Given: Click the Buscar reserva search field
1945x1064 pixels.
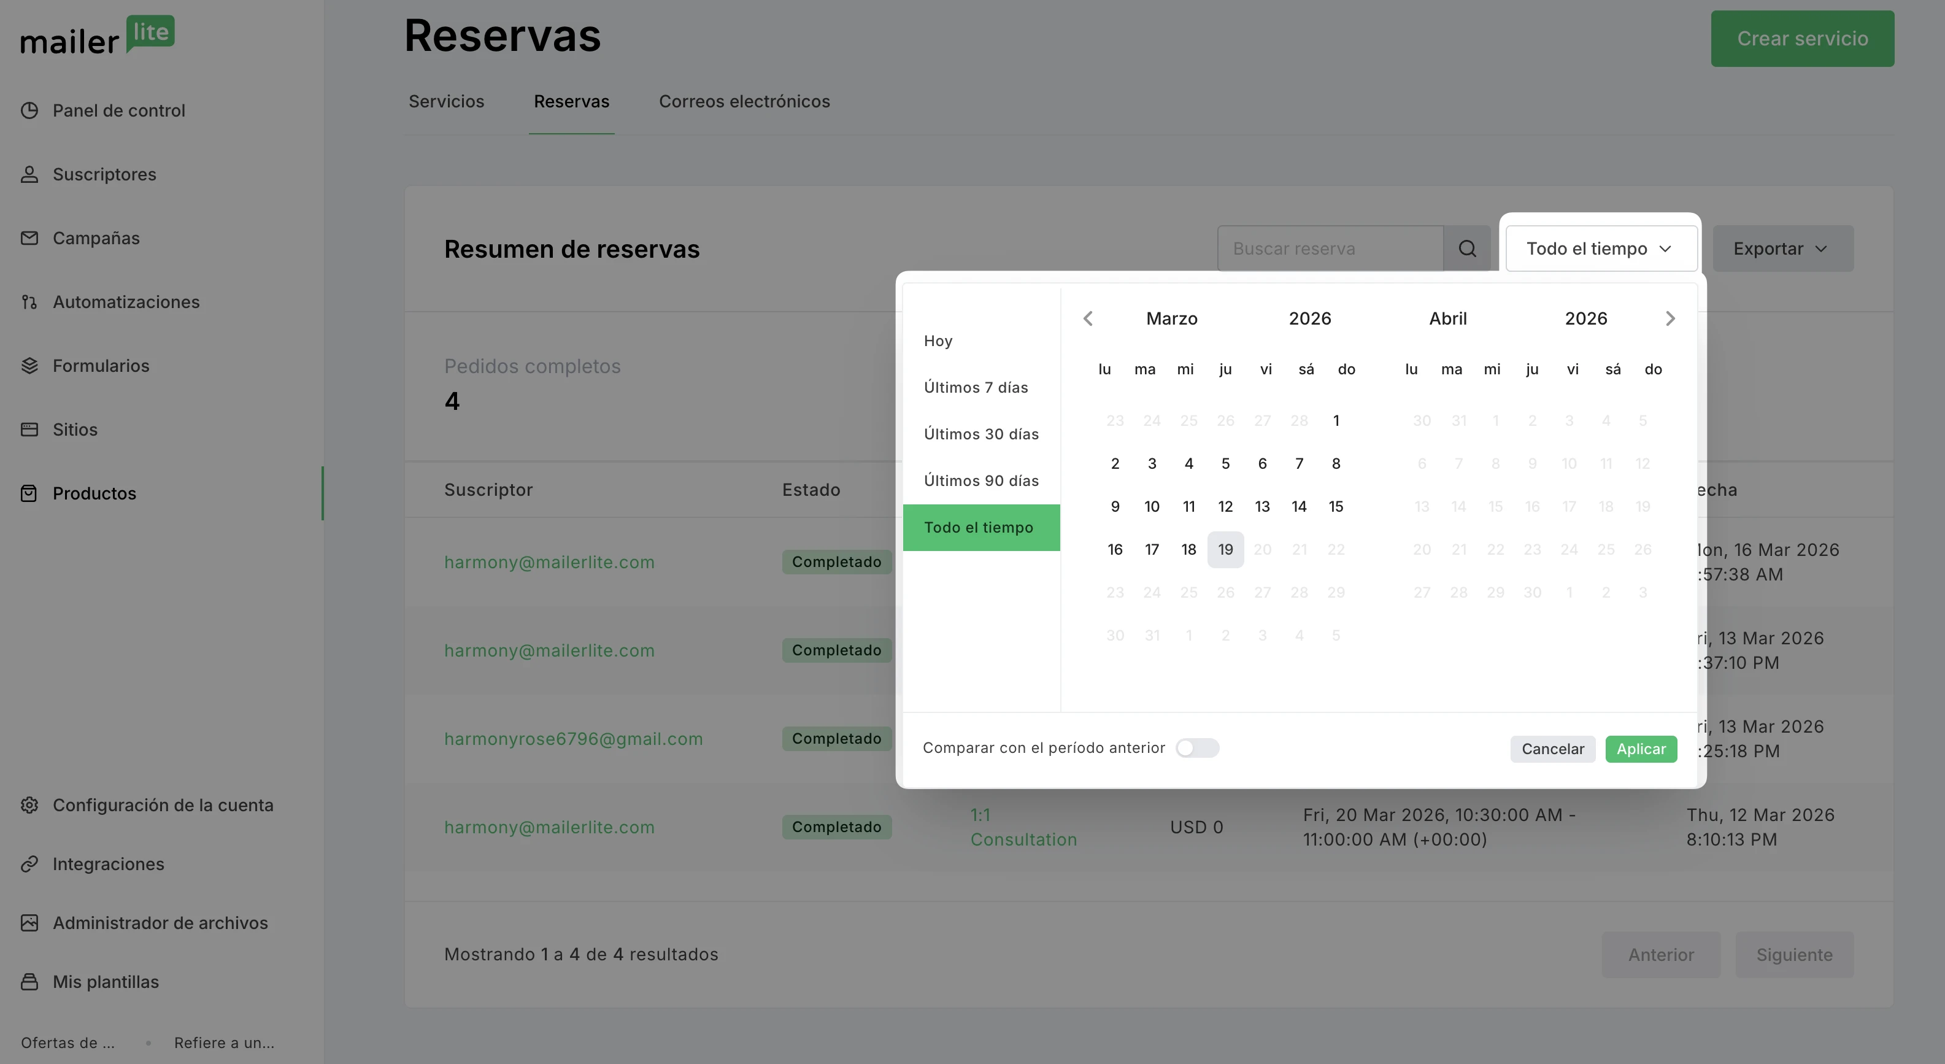Looking at the screenshot, I should coord(1330,249).
